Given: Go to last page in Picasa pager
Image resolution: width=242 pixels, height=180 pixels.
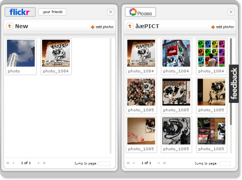Looking at the screenshot, I should [165, 163].
